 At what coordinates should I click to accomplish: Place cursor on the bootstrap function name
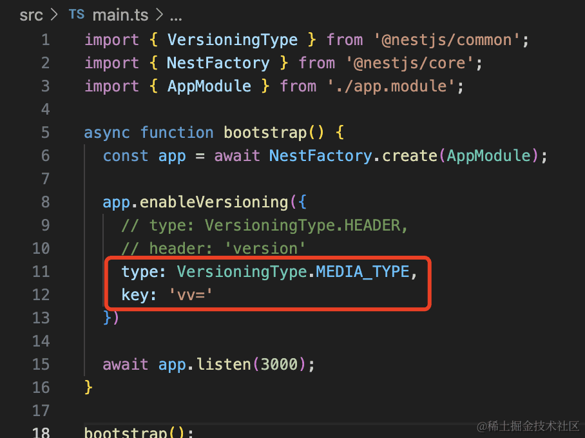click(265, 133)
